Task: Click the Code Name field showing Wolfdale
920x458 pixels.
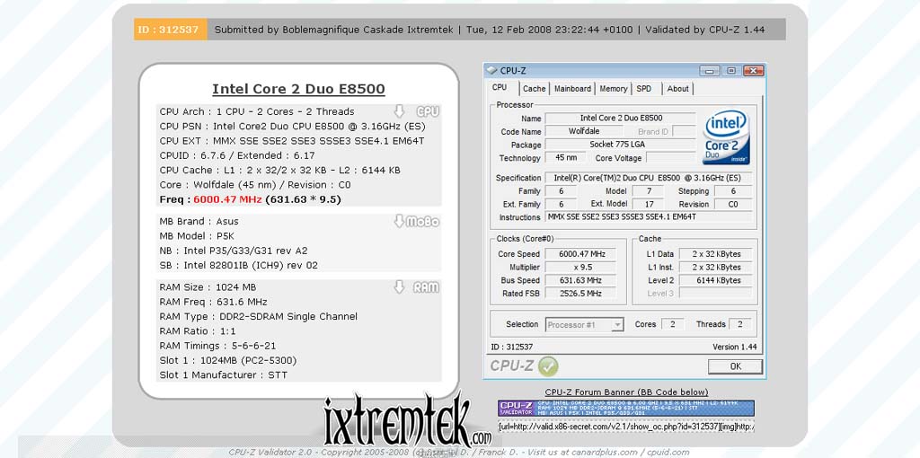Action: 584,131
